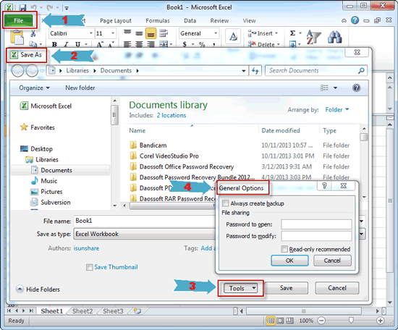Open the Organize menu dropdown
The height and width of the screenshot is (330, 398).
coord(34,88)
